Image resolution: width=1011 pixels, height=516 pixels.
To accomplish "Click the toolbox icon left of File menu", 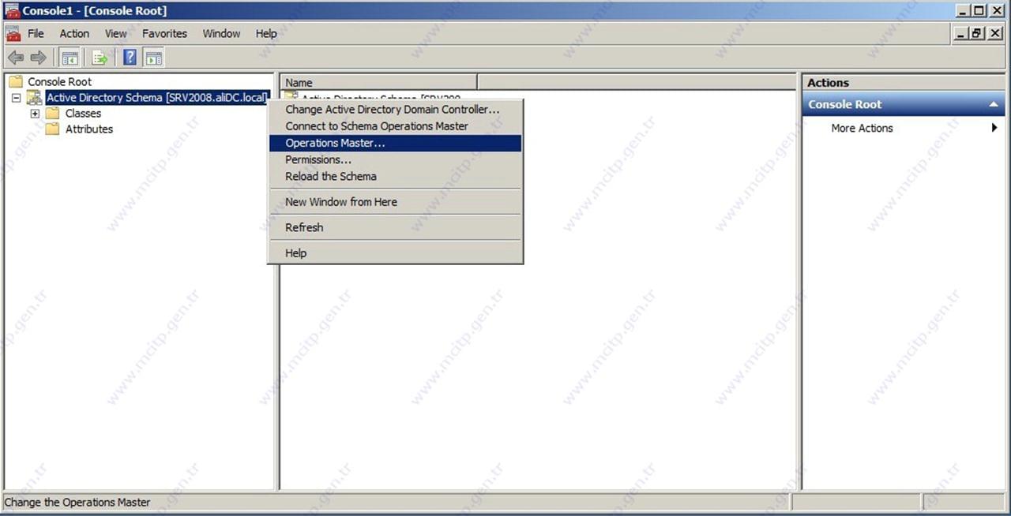I will coord(13,34).
